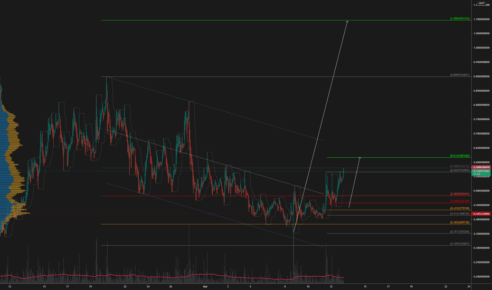The image size is (492, 290).
Task: Click the 3 date label on the time axis
Action: [x=228, y=286]
